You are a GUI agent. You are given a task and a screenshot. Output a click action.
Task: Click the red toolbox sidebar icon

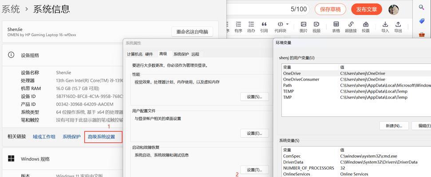[421, 35]
